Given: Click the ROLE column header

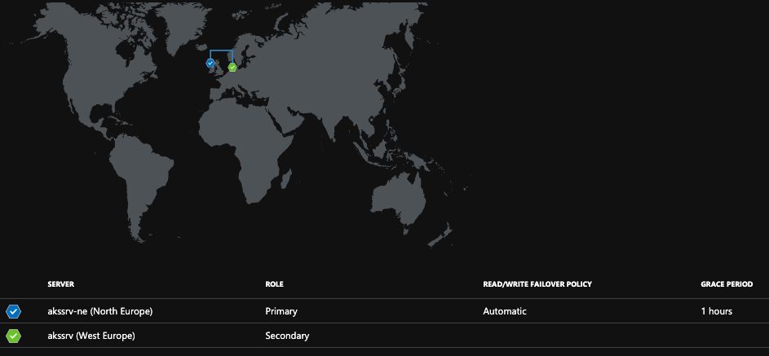Looking at the screenshot, I should coord(274,284).
